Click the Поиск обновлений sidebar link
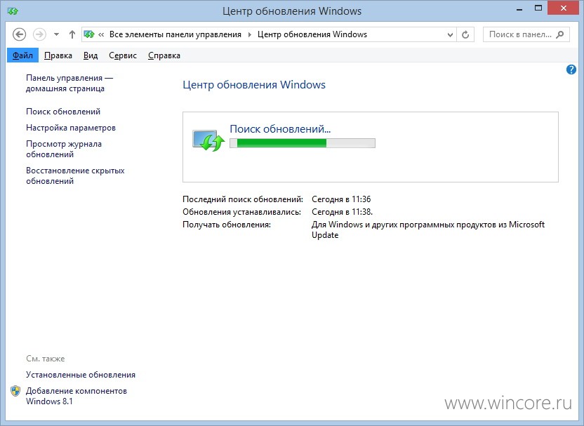Viewport: 584px width, 426px height. coord(63,112)
